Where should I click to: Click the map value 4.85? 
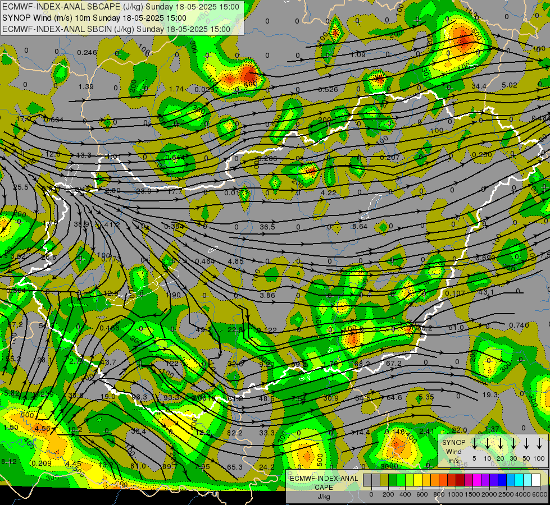pyautogui.click(x=235, y=261)
